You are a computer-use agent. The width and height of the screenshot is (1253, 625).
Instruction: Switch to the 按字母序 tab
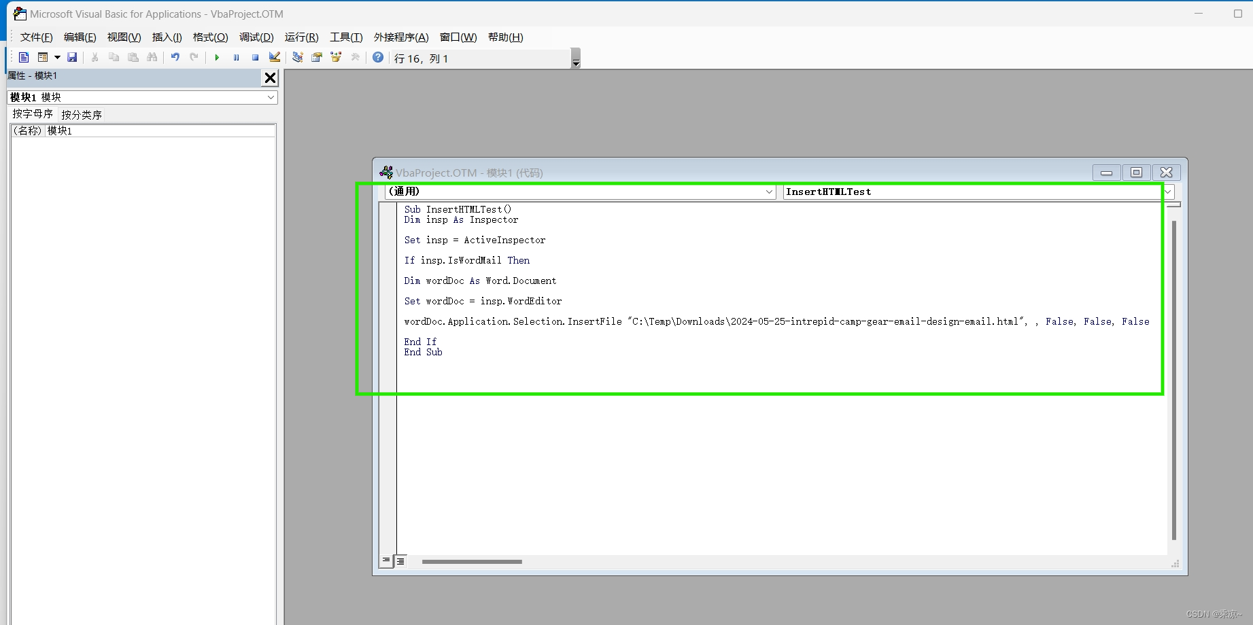coord(32,114)
